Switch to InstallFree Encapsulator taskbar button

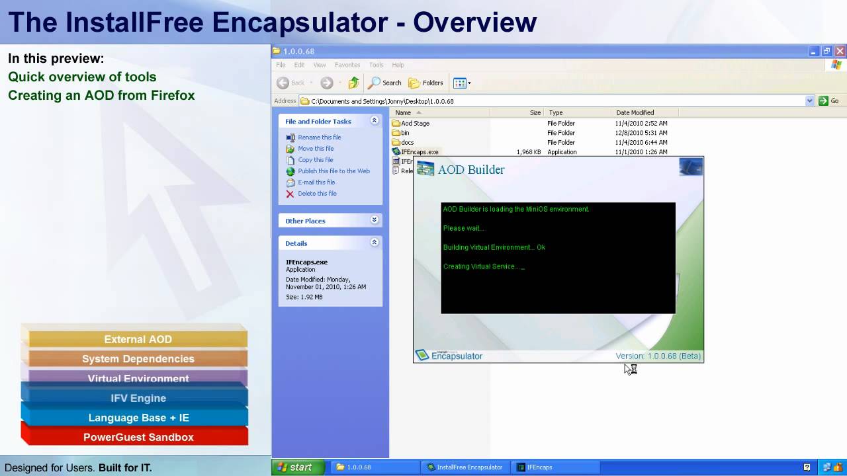pyautogui.click(x=465, y=467)
